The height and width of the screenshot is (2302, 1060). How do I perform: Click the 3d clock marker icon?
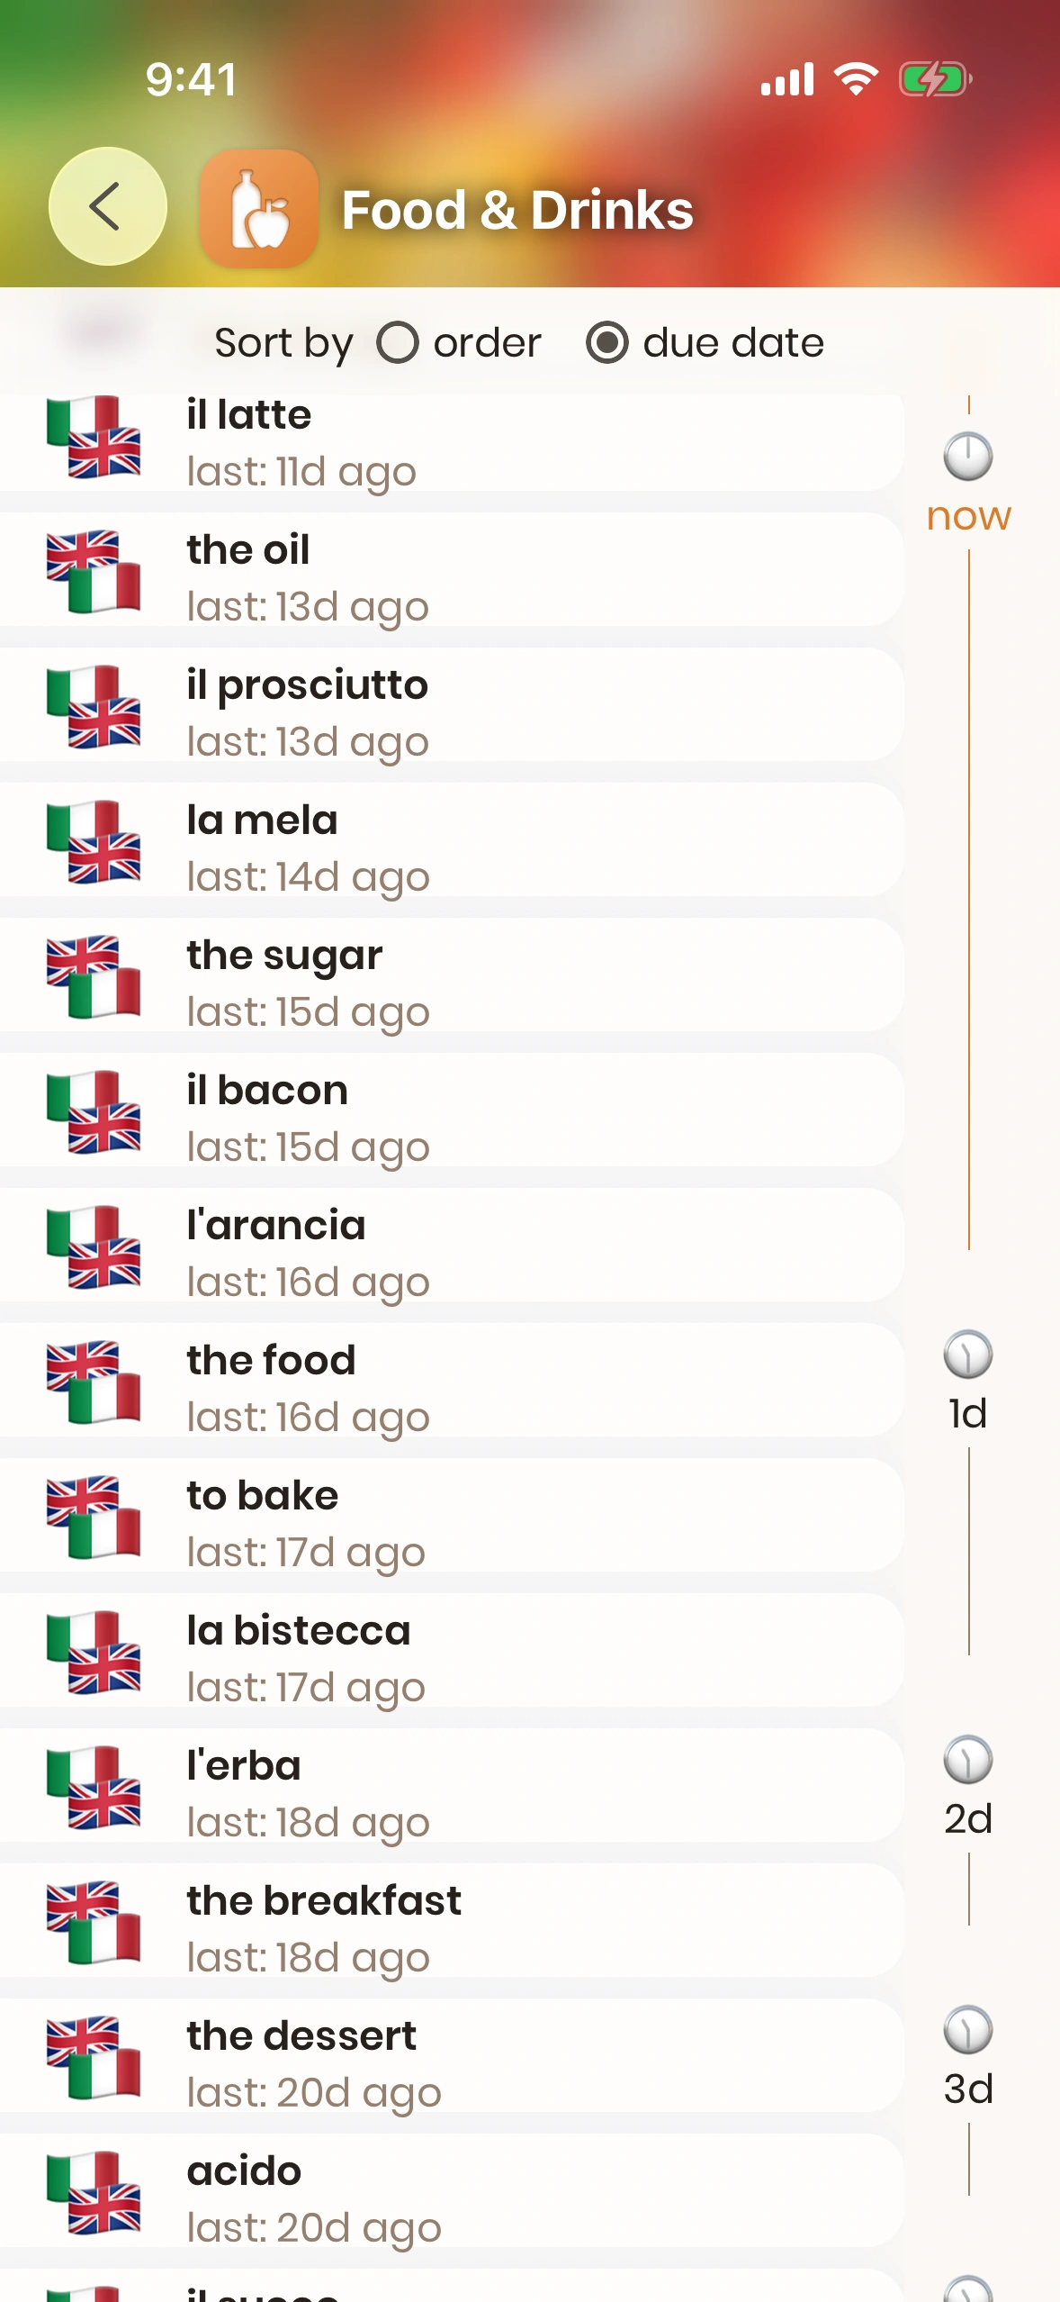968,2030
